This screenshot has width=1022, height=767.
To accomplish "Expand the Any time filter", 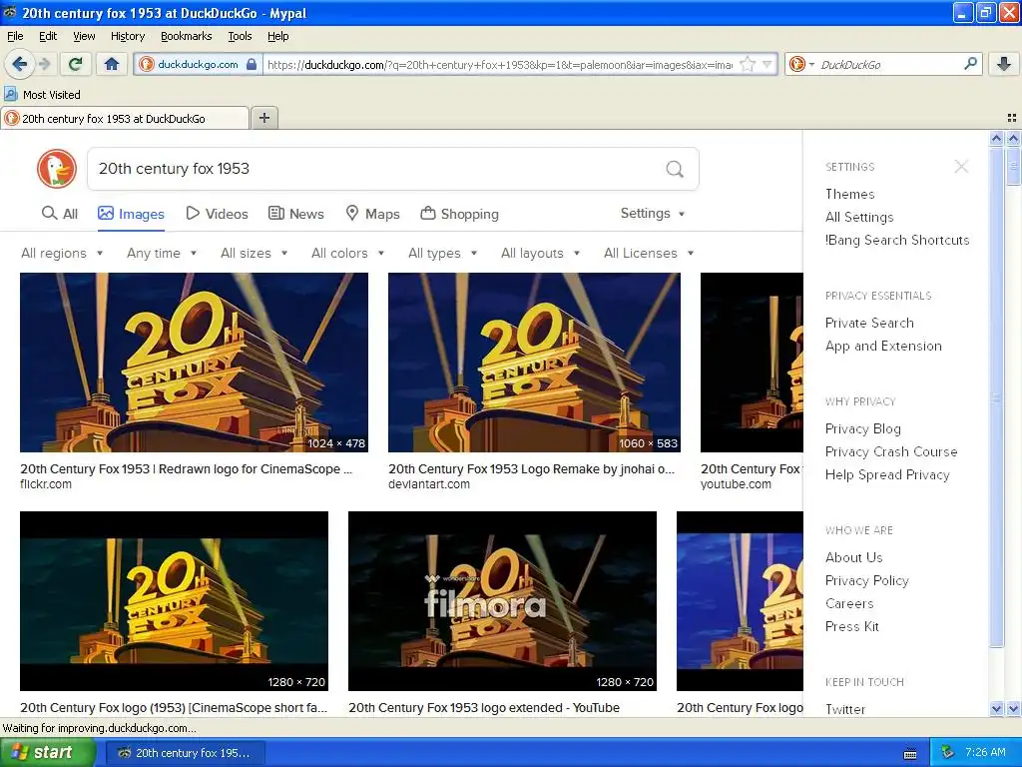I will tap(162, 253).
